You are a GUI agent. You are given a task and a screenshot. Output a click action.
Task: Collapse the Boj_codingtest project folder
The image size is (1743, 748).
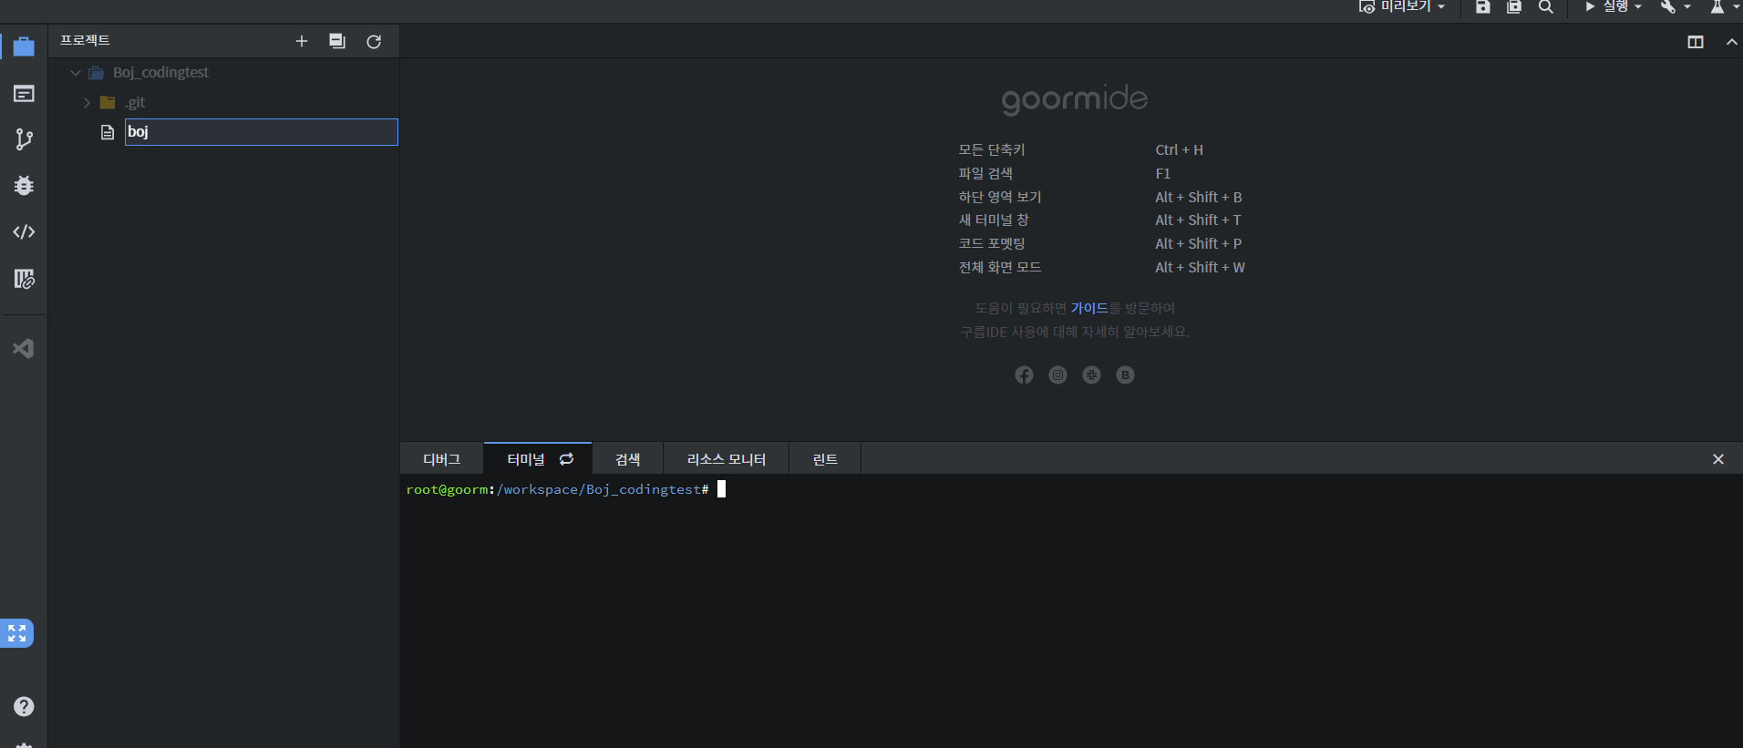click(76, 72)
